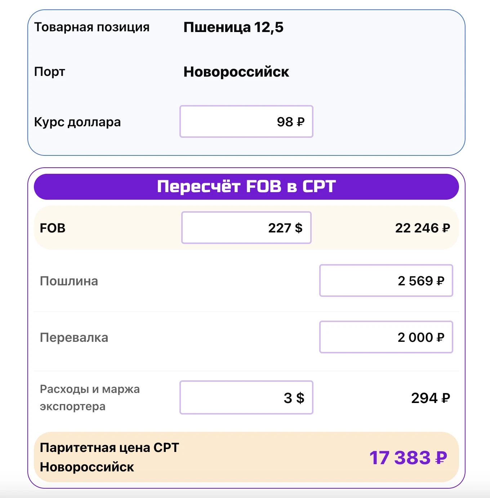Click the dollar sign inside the FOB field
The height and width of the screenshot is (498, 490).
pyautogui.click(x=299, y=228)
